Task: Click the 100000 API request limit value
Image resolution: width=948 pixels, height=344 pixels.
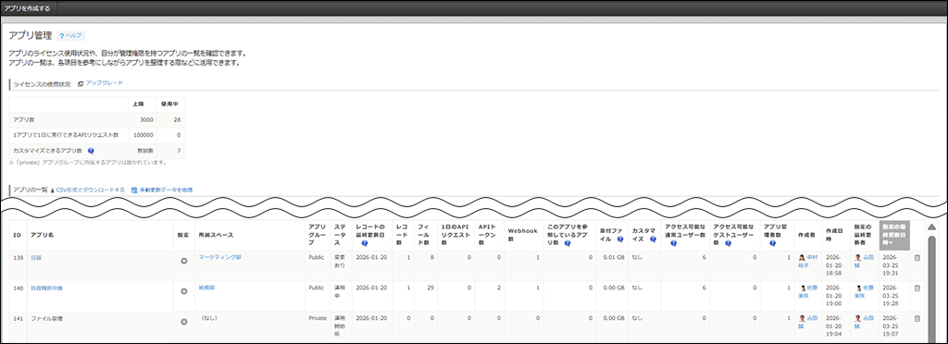Action: coord(143,135)
